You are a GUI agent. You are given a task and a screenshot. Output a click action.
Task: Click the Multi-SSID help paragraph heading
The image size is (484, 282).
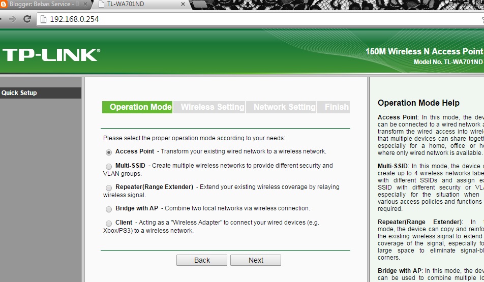(392, 166)
